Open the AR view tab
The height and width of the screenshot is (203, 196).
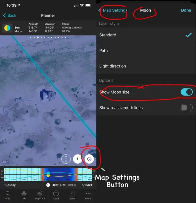[24, 195]
